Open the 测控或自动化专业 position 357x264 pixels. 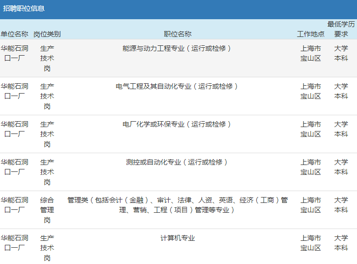[x=178, y=162]
